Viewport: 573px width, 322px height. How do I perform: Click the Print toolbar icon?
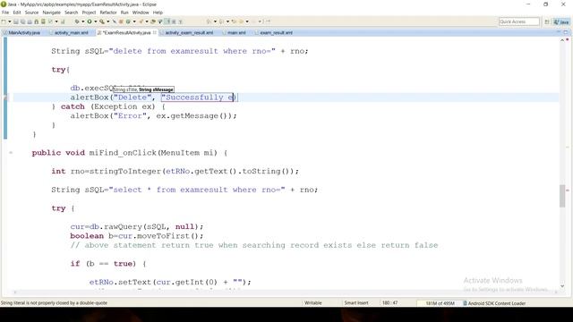pos(30,21)
